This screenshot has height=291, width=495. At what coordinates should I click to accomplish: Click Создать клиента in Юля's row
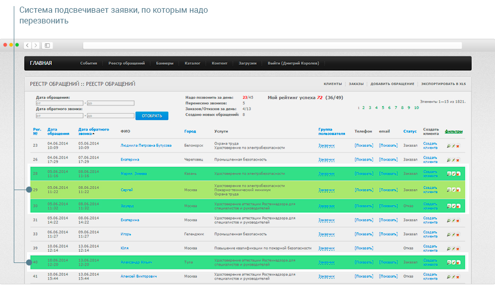tap(430, 248)
